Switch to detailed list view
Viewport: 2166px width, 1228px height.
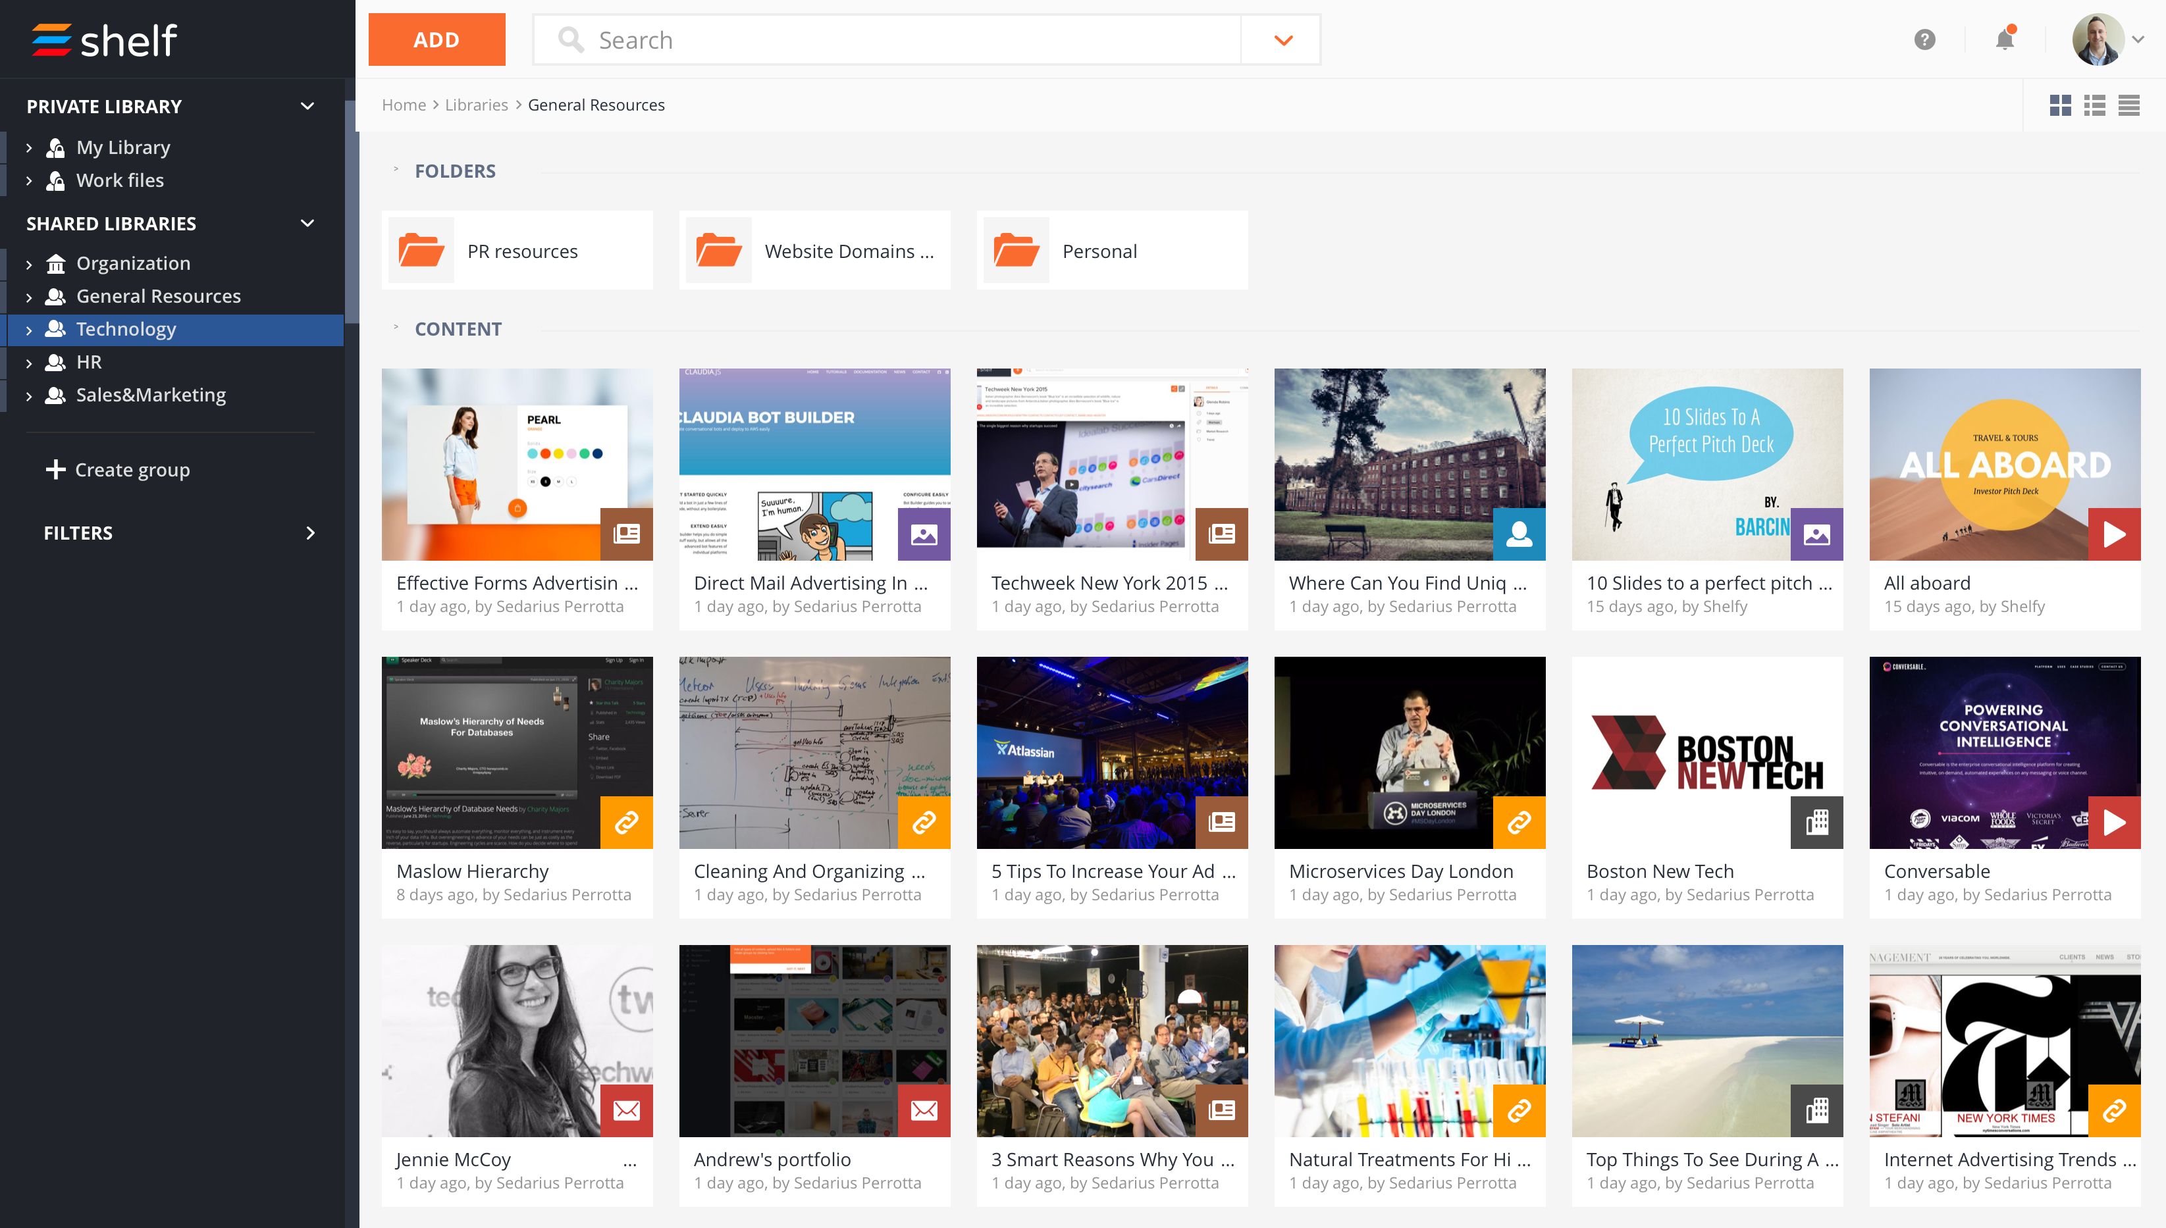tap(2094, 105)
